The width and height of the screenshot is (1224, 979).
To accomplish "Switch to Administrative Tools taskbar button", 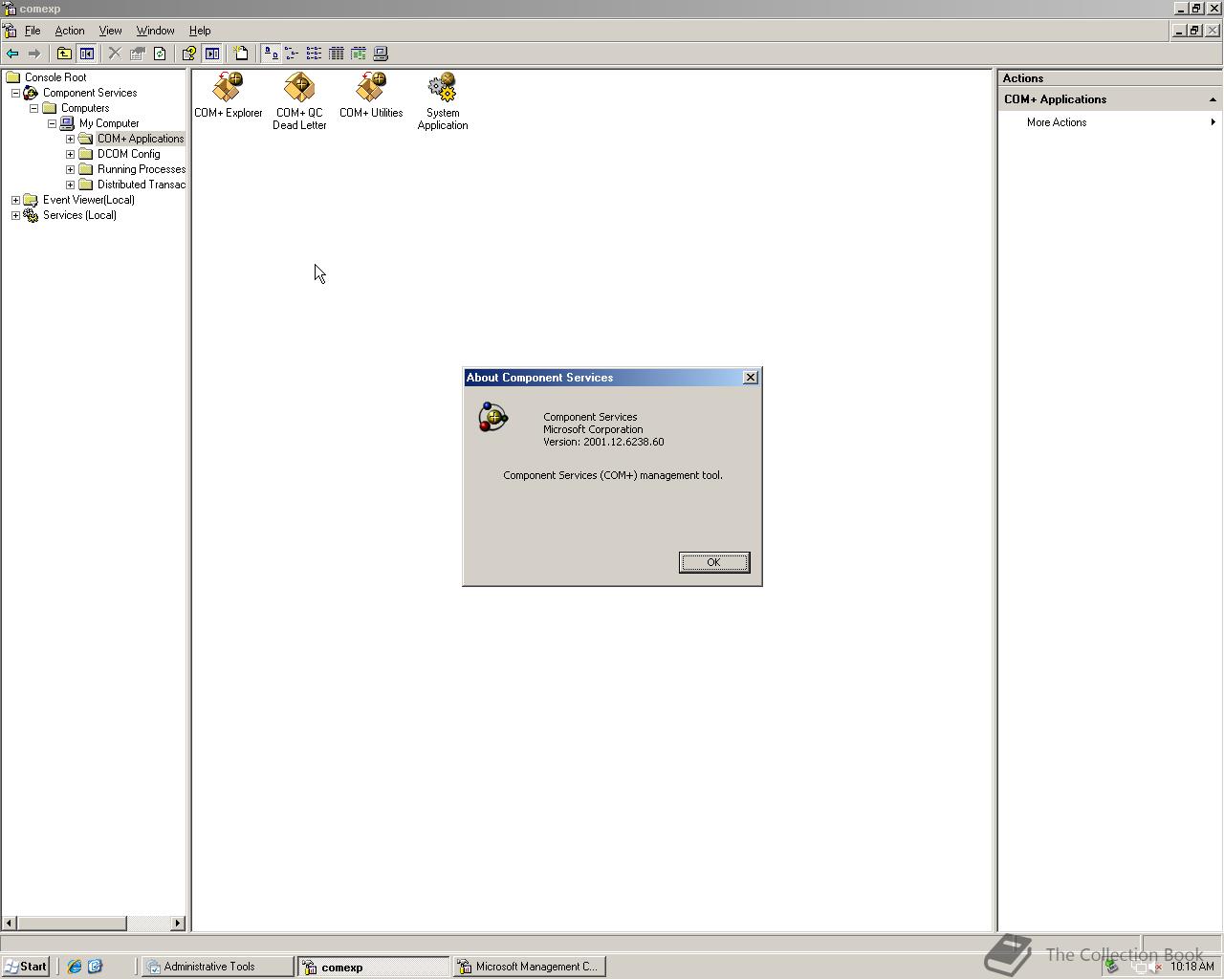I will pos(218,967).
